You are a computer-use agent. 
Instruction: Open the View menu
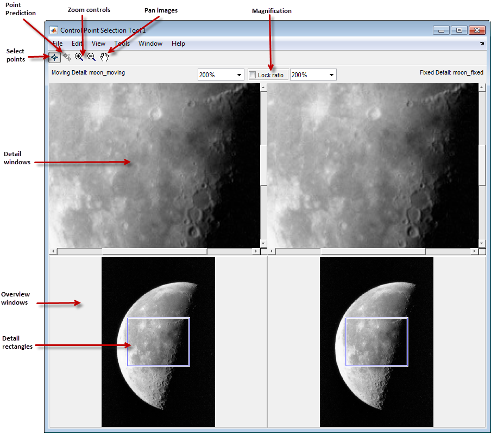[x=98, y=44]
